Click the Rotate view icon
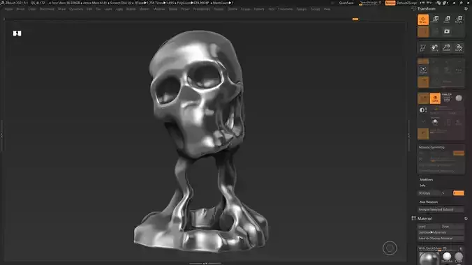 pos(459,48)
